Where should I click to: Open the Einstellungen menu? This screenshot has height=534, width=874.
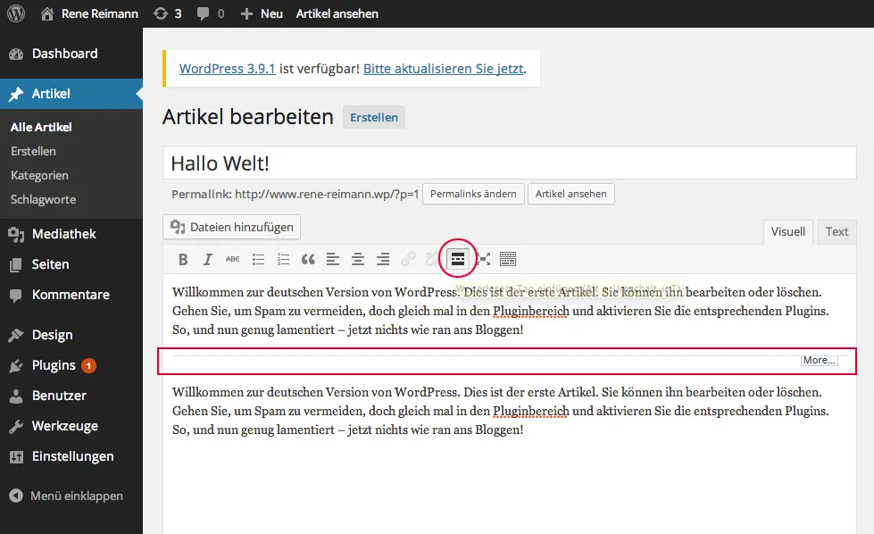tap(71, 456)
